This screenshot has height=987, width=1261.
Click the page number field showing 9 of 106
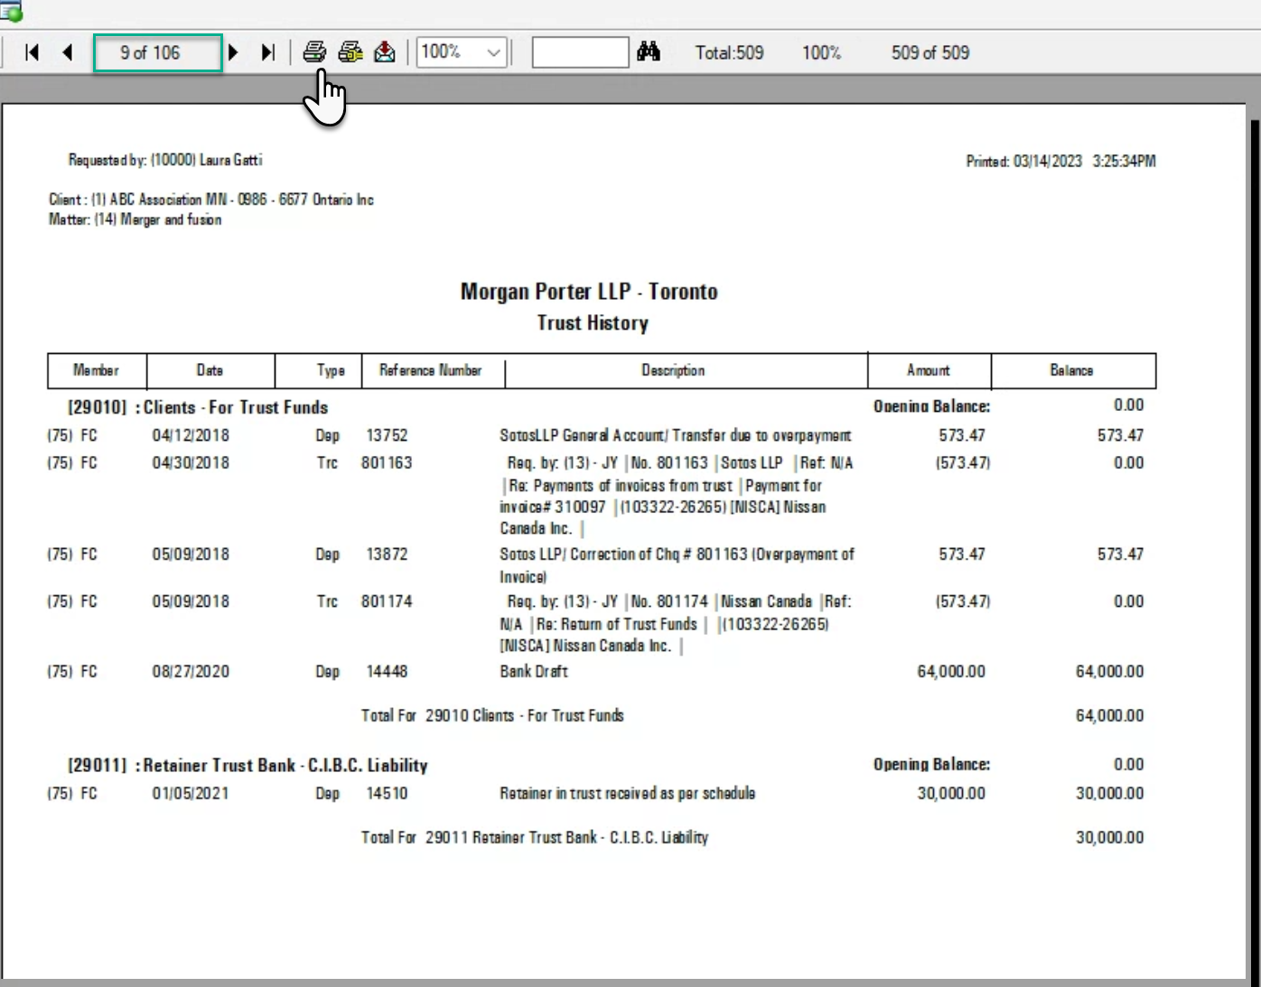click(x=158, y=52)
